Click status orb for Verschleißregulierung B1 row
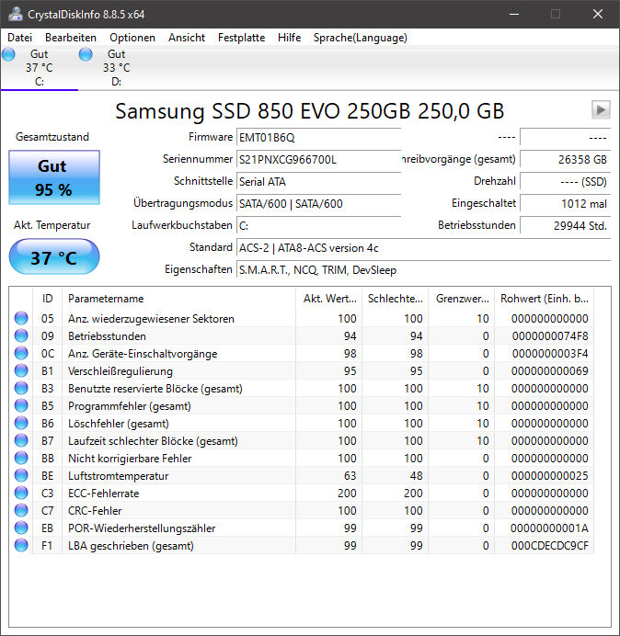 [x=21, y=370]
